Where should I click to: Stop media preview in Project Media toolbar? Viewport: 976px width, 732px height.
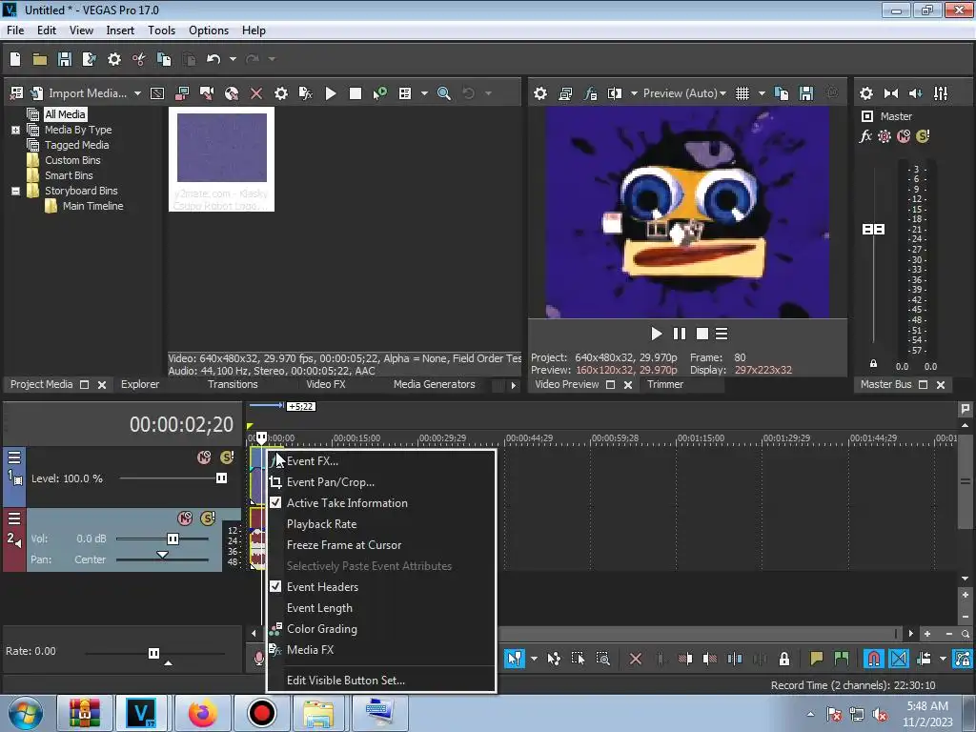[x=356, y=93]
